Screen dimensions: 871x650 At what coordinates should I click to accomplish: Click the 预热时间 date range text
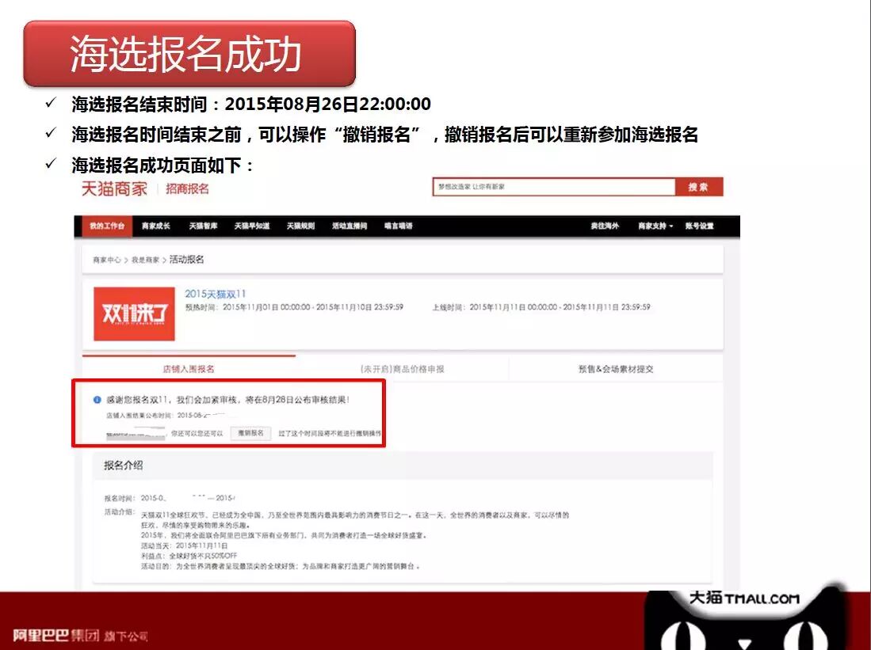pyautogui.click(x=294, y=307)
